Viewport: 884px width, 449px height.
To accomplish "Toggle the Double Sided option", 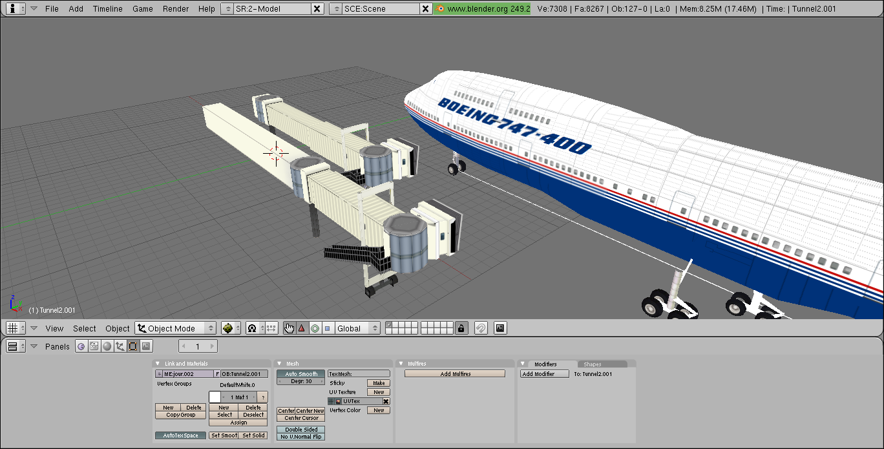I will tap(301, 430).
